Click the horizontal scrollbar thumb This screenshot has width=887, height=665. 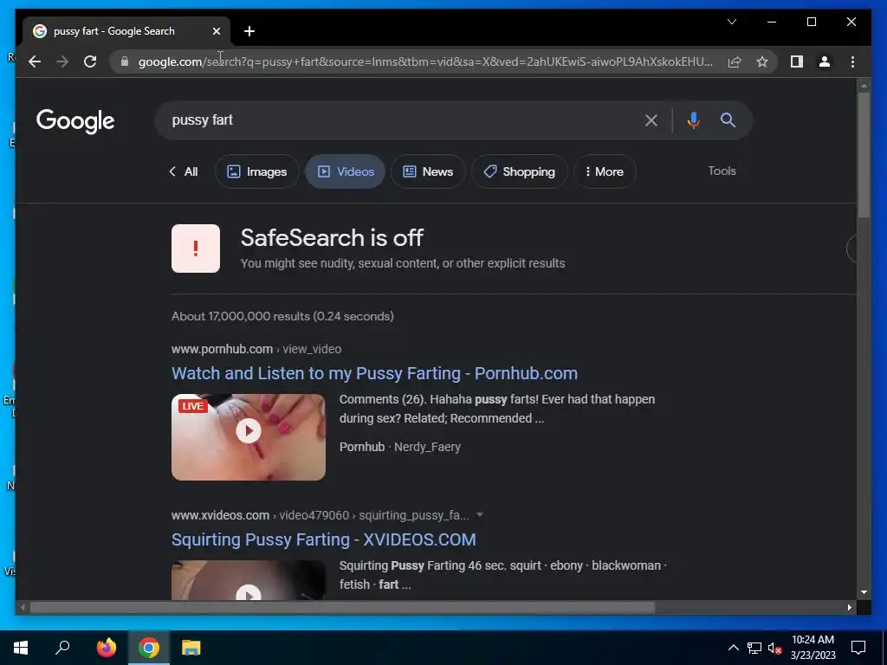click(342, 607)
